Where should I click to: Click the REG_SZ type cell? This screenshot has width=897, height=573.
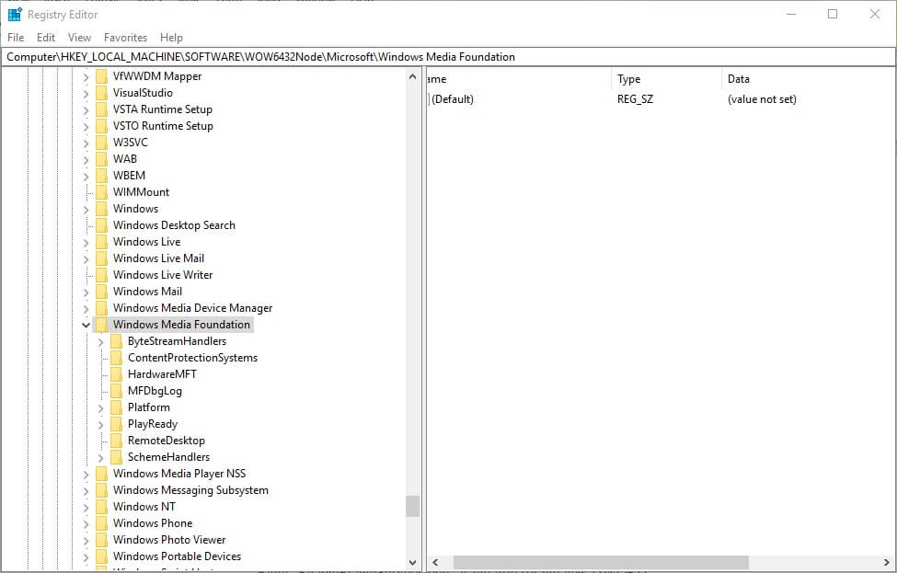[x=635, y=99]
